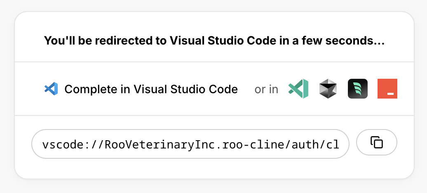Open in Trae via red square icon
This screenshot has height=193, width=427.
(387, 89)
